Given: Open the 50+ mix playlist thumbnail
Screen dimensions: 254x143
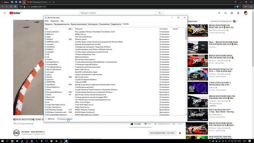Looking at the screenshot, I should coord(198,47).
